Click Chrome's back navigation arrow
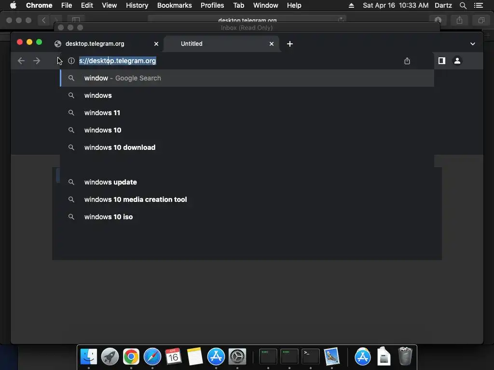Image resolution: width=494 pixels, height=370 pixels. (21, 61)
